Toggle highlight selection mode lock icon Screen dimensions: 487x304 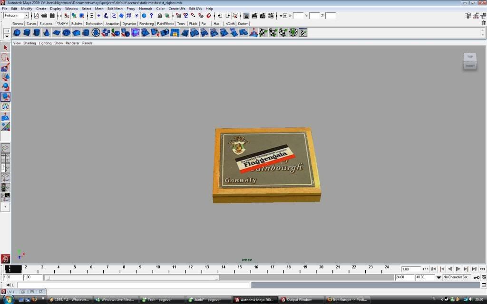(x=160, y=16)
